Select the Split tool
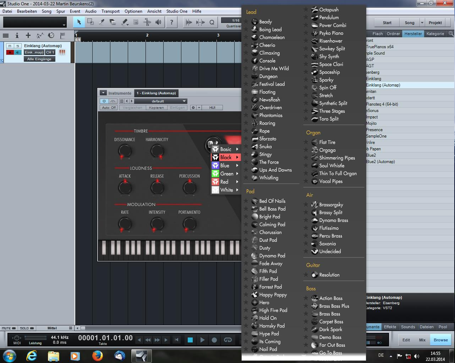 coord(102,22)
